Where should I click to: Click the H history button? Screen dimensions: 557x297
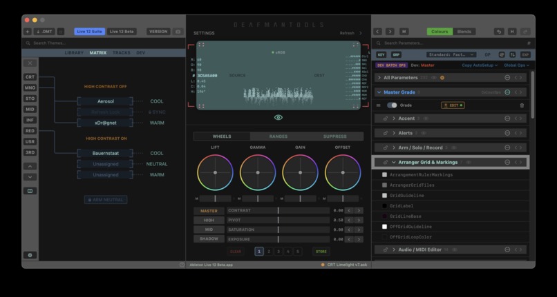point(512,32)
